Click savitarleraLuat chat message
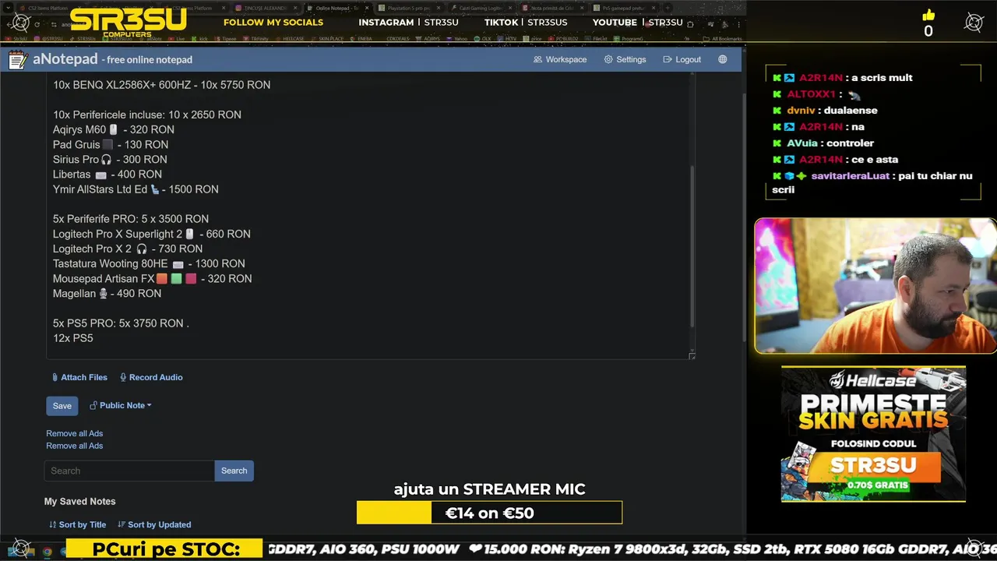 tap(872, 182)
